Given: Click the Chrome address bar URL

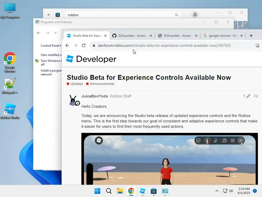Looking at the screenshot, I should (x=164, y=45).
